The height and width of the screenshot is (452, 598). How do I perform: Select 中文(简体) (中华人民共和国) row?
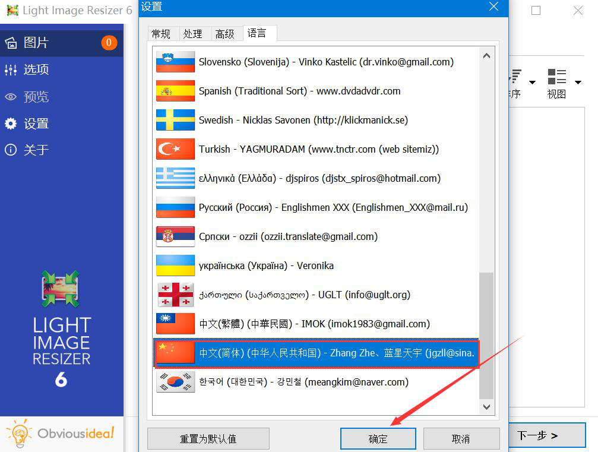(316, 353)
